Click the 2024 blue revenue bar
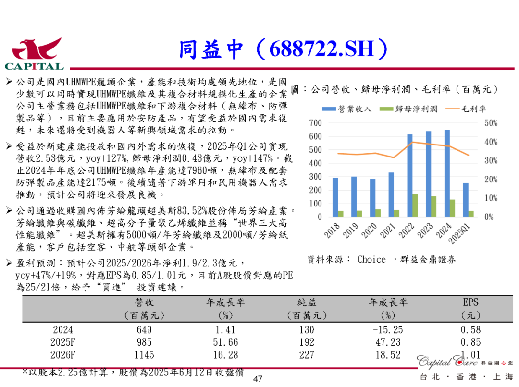Viewport: 519px width, 387px height. coord(447,173)
